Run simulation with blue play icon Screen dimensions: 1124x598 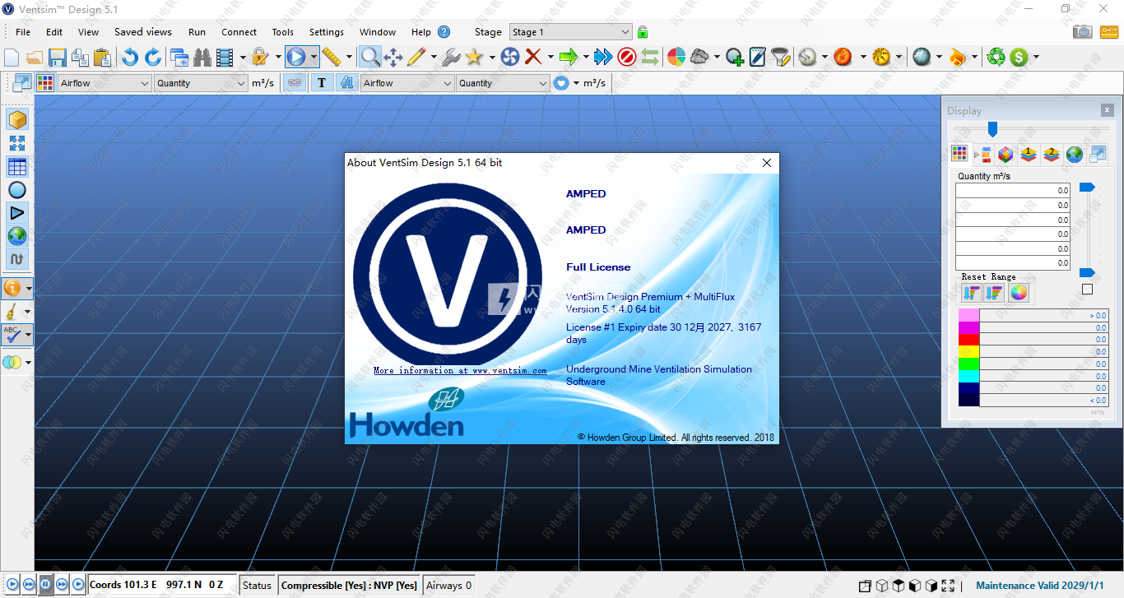296,57
